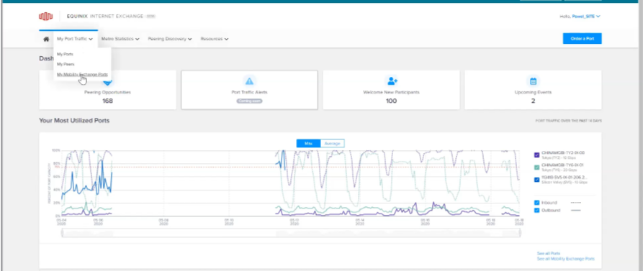
Task: Click the Welcome New Participants person icon
Action: pos(391,81)
